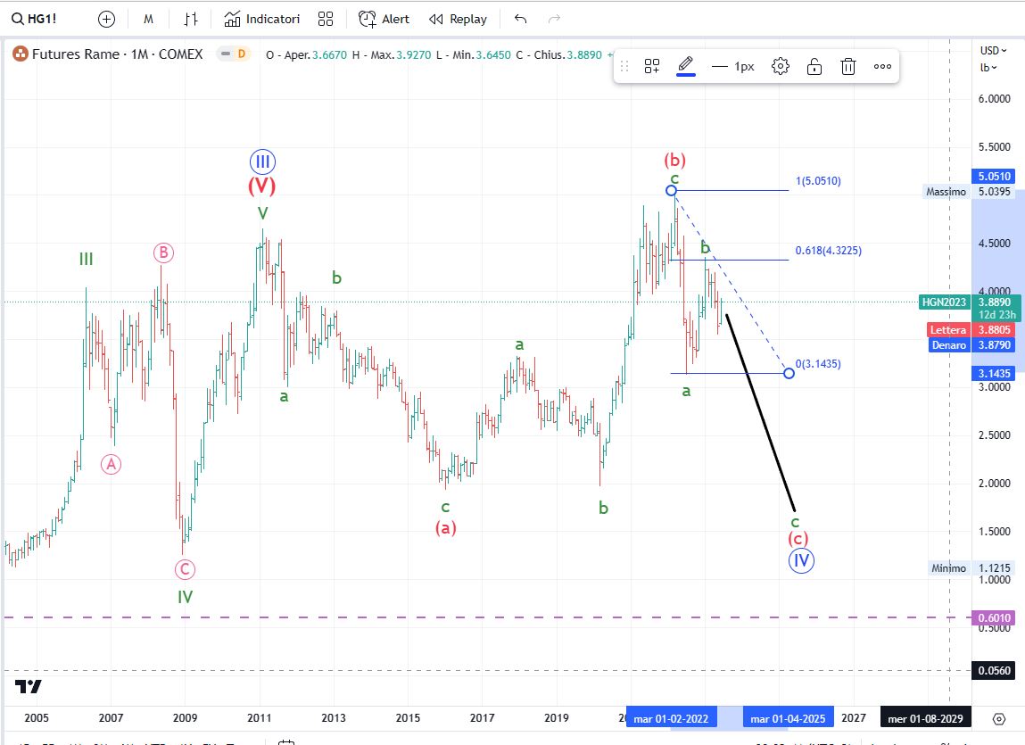
Task: Undo the last chart action
Action: coord(520,19)
